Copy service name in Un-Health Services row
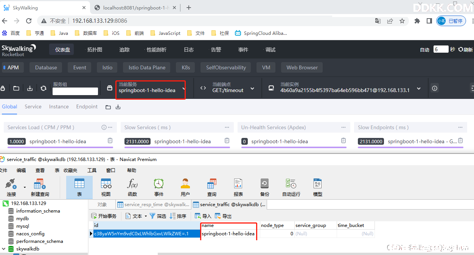Viewport: 474px width, 255px height. [x=343, y=141]
